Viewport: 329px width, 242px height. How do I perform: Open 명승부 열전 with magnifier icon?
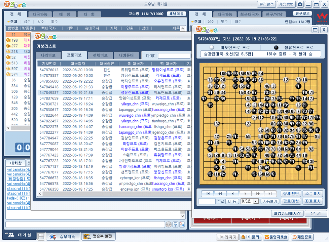98,236
